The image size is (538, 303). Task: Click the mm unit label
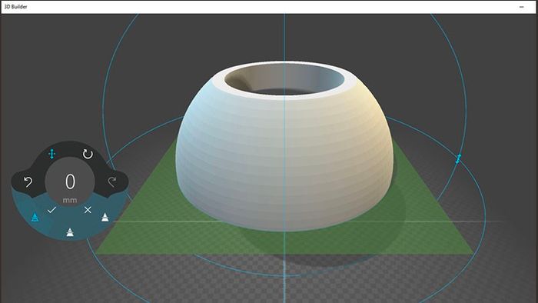tap(70, 201)
